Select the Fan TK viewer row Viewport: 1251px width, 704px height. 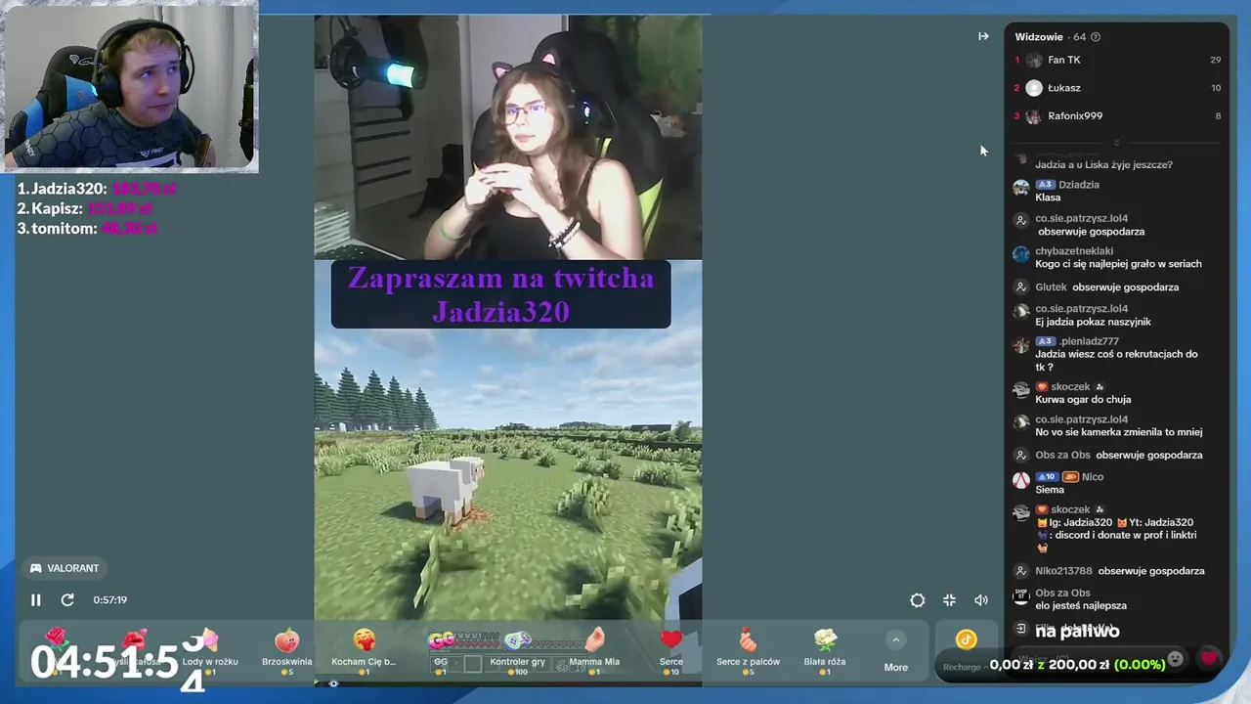pos(1116,60)
